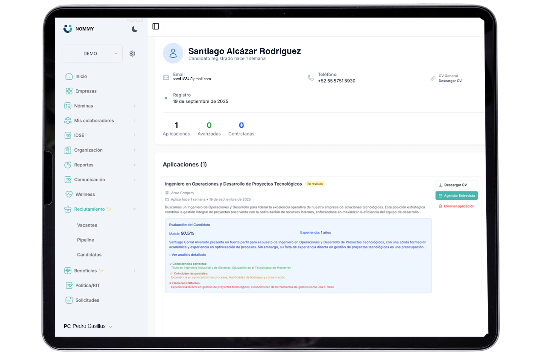Viewport: 549px width, 355px height.
Task: Open the DEMO company dropdown
Action: pos(93,53)
